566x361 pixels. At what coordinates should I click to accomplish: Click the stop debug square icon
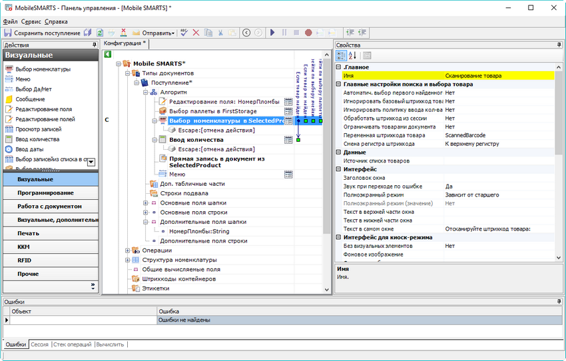pos(296,33)
